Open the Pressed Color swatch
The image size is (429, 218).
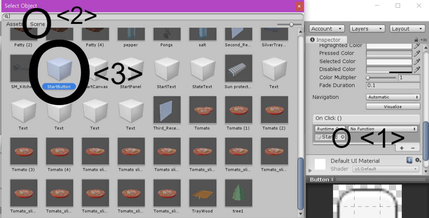tap(389, 54)
